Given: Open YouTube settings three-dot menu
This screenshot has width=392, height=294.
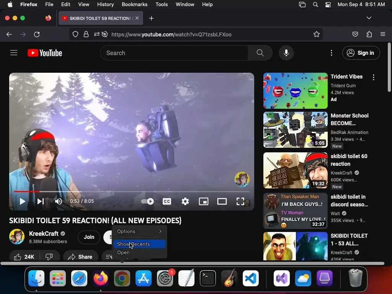Looking at the screenshot, I should click(x=332, y=53).
